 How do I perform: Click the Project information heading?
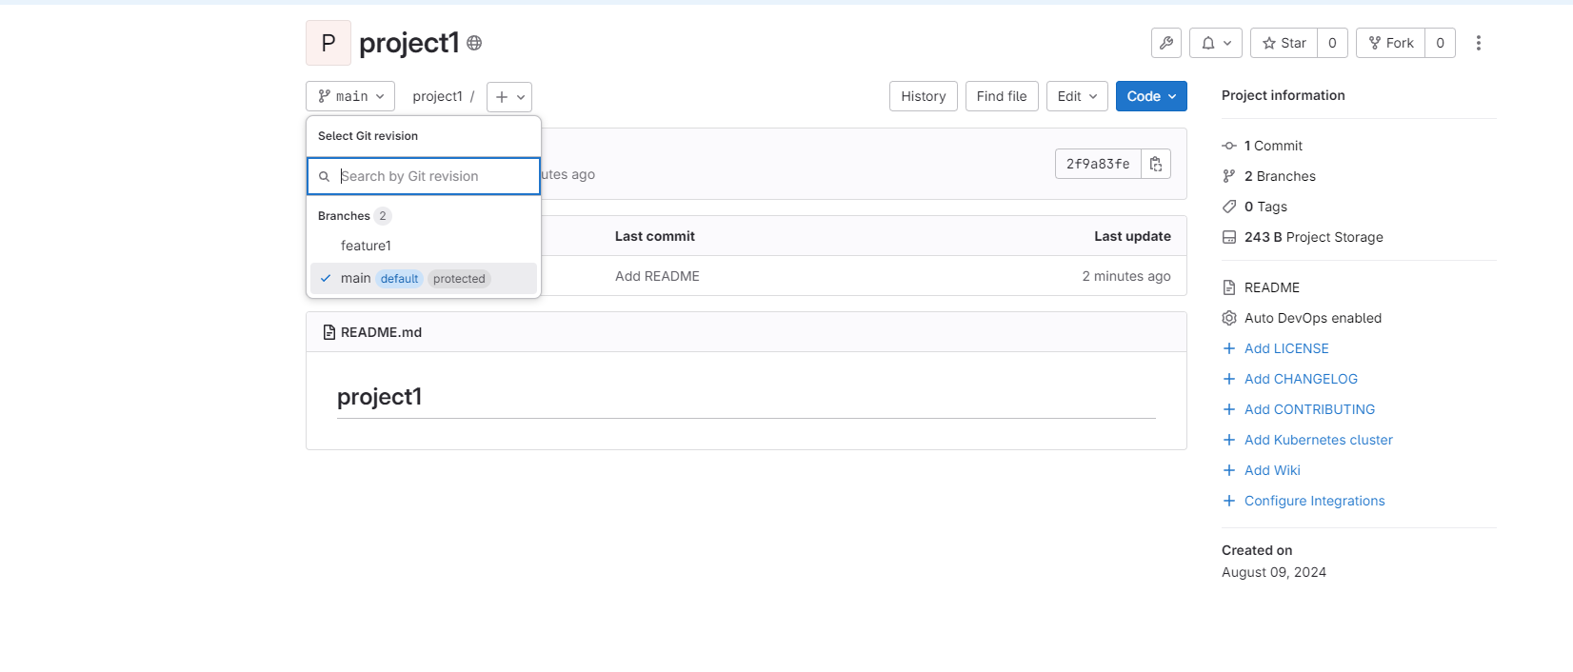[x=1284, y=95]
